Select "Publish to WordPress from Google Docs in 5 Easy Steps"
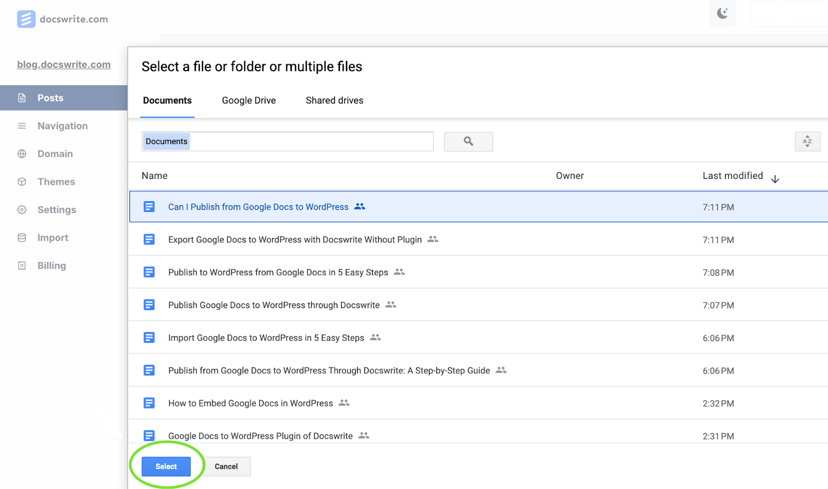This screenshot has height=489, width=828. click(x=277, y=272)
